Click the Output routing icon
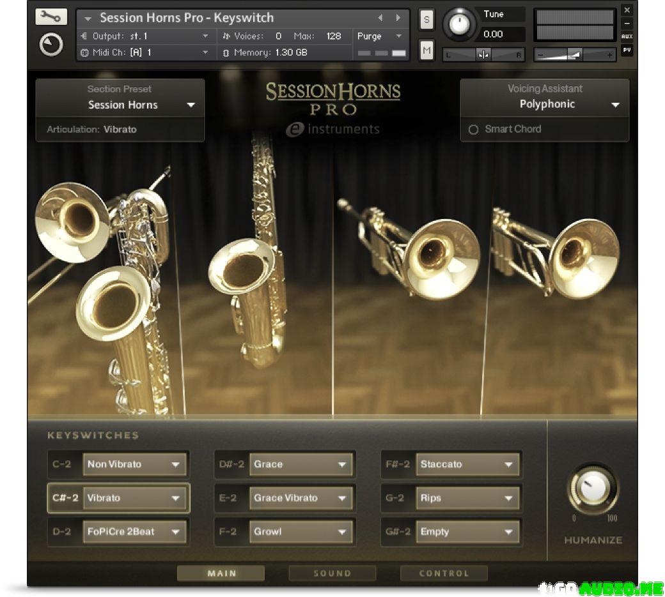The width and height of the screenshot is (665, 597). point(84,36)
